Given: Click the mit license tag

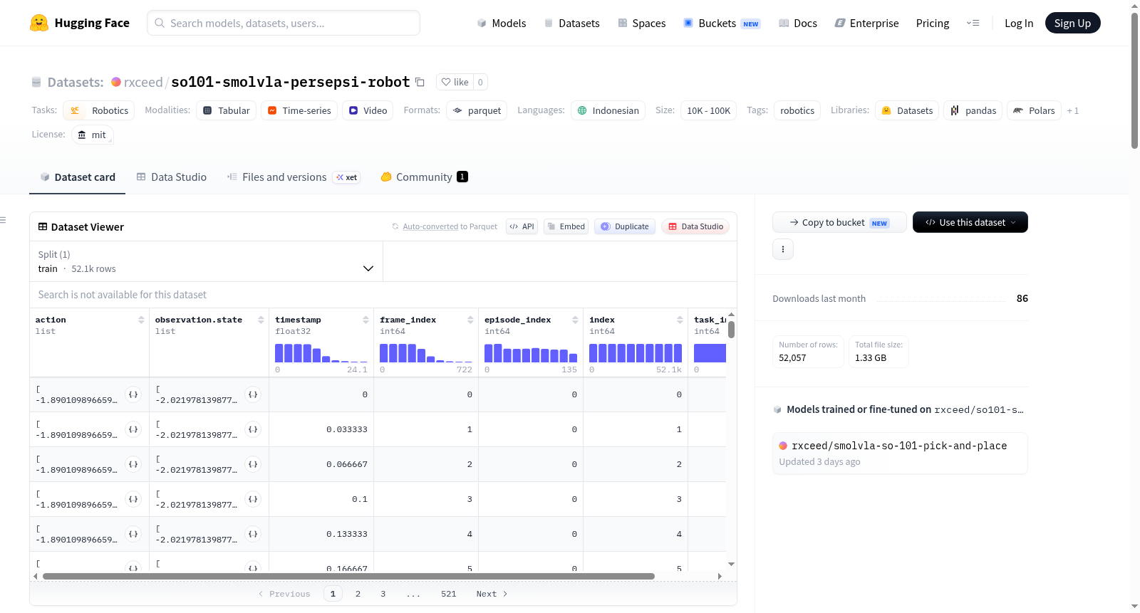Looking at the screenshot, I should coord(93,135).
